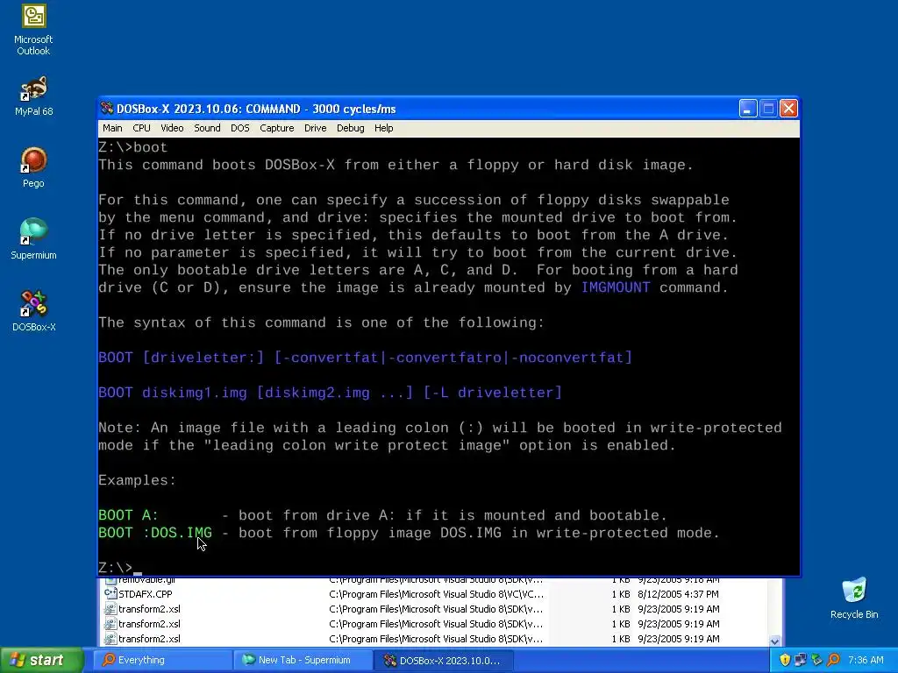Click the STDAFX.CPP file icon

pos(110,594)
